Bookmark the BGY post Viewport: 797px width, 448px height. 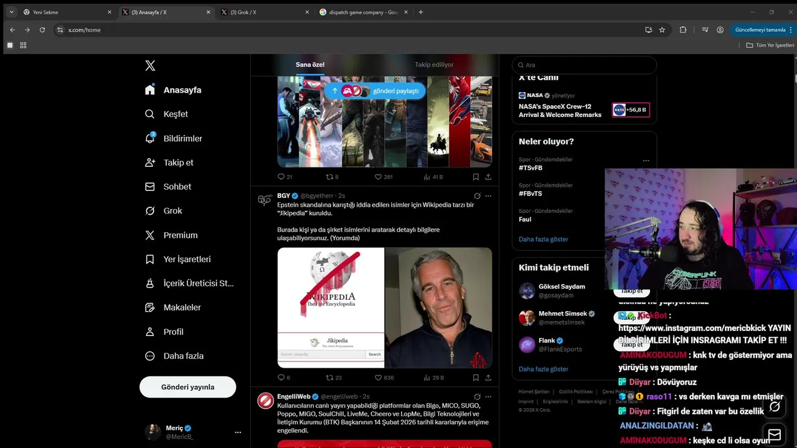(x=476, y=377)
